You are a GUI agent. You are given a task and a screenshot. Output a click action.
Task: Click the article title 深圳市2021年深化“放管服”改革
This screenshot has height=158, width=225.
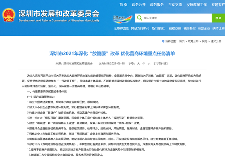[x=112, y=53]
